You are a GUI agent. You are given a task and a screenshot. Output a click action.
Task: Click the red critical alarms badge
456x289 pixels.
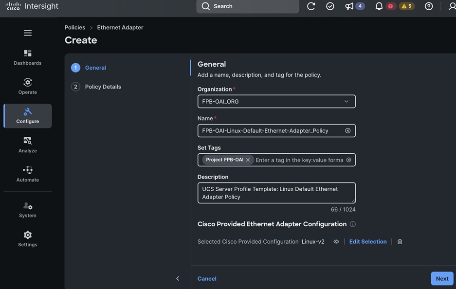[391, 6]
